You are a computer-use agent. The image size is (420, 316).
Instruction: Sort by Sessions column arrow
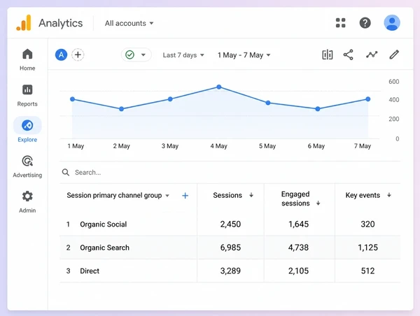coord(251,195)
